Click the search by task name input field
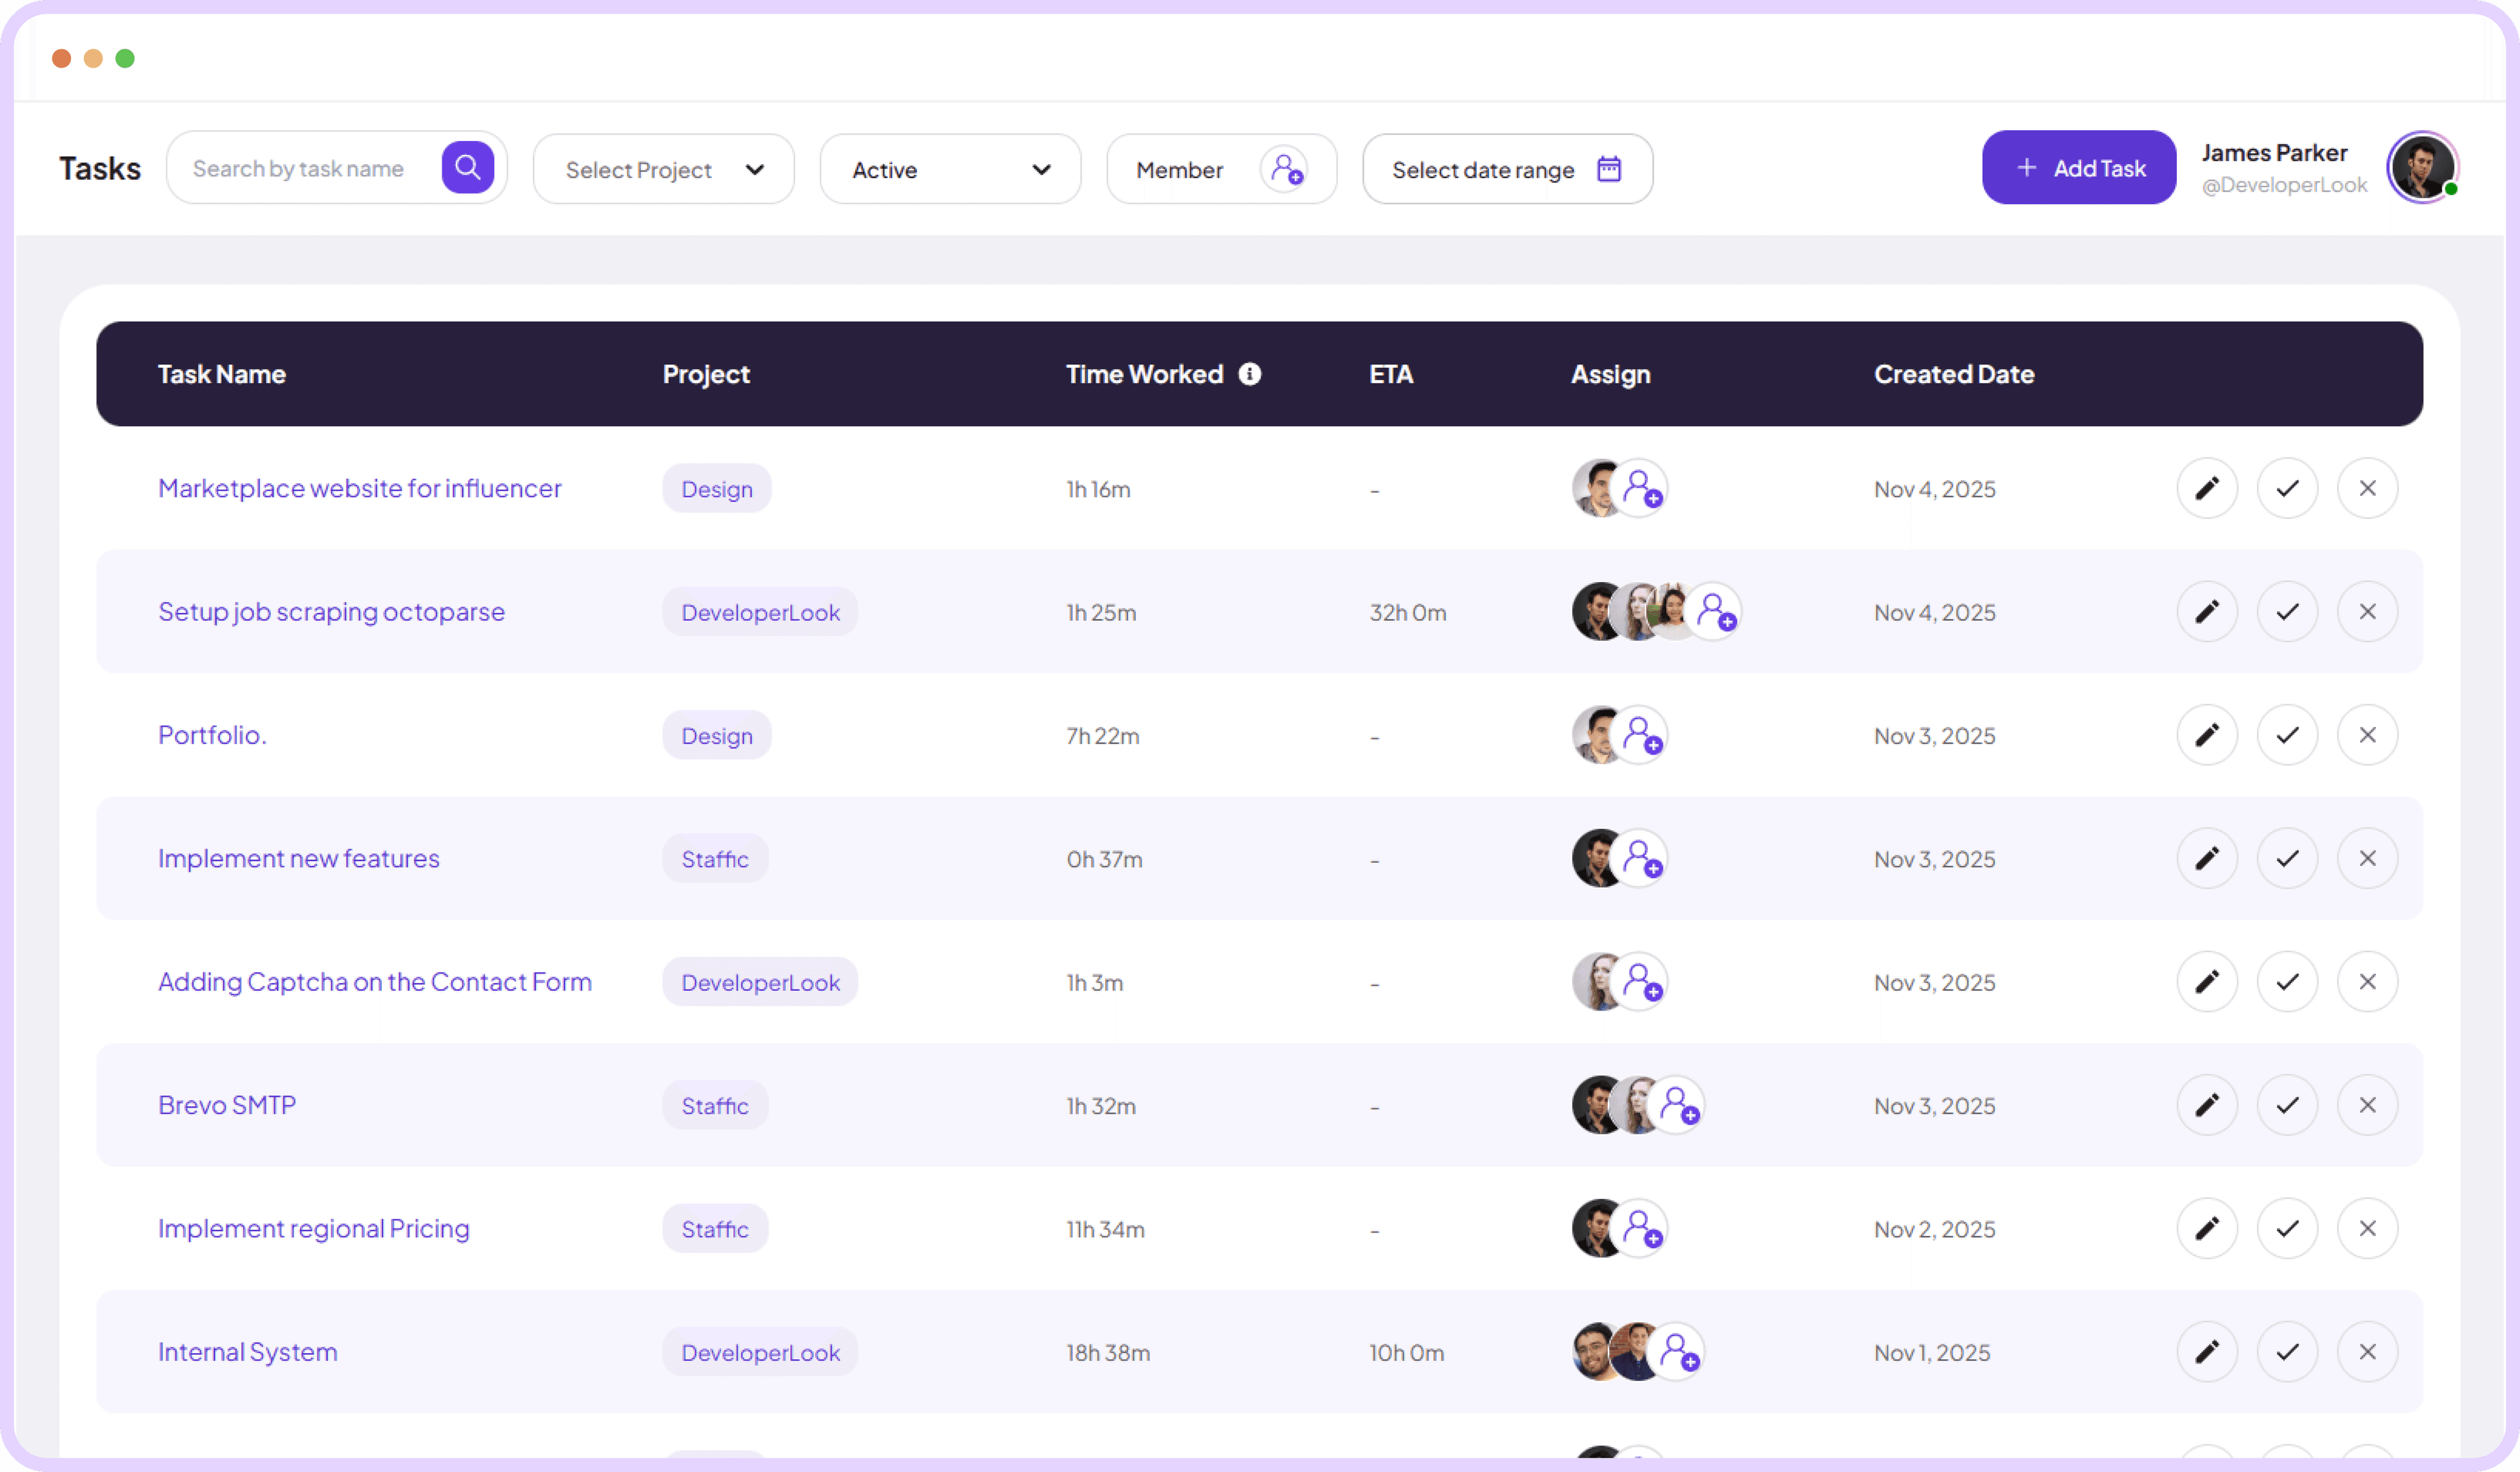 [x=300, y=167]
